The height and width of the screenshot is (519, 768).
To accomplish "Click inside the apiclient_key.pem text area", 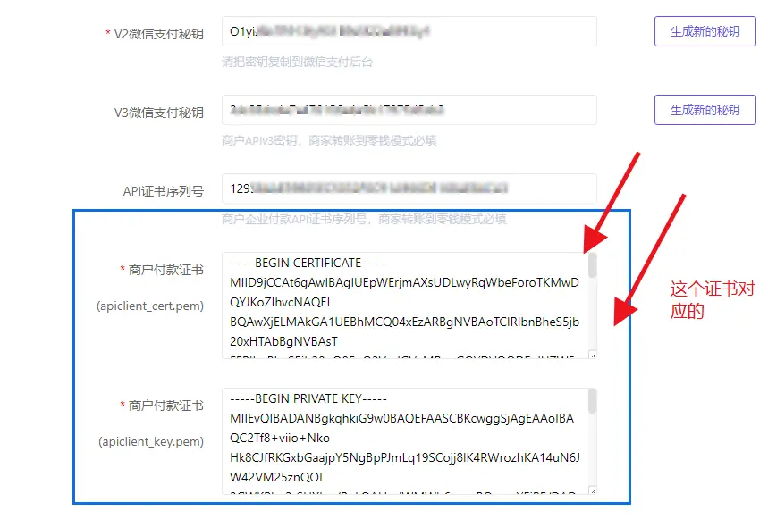I will click(x=409, y=441).
